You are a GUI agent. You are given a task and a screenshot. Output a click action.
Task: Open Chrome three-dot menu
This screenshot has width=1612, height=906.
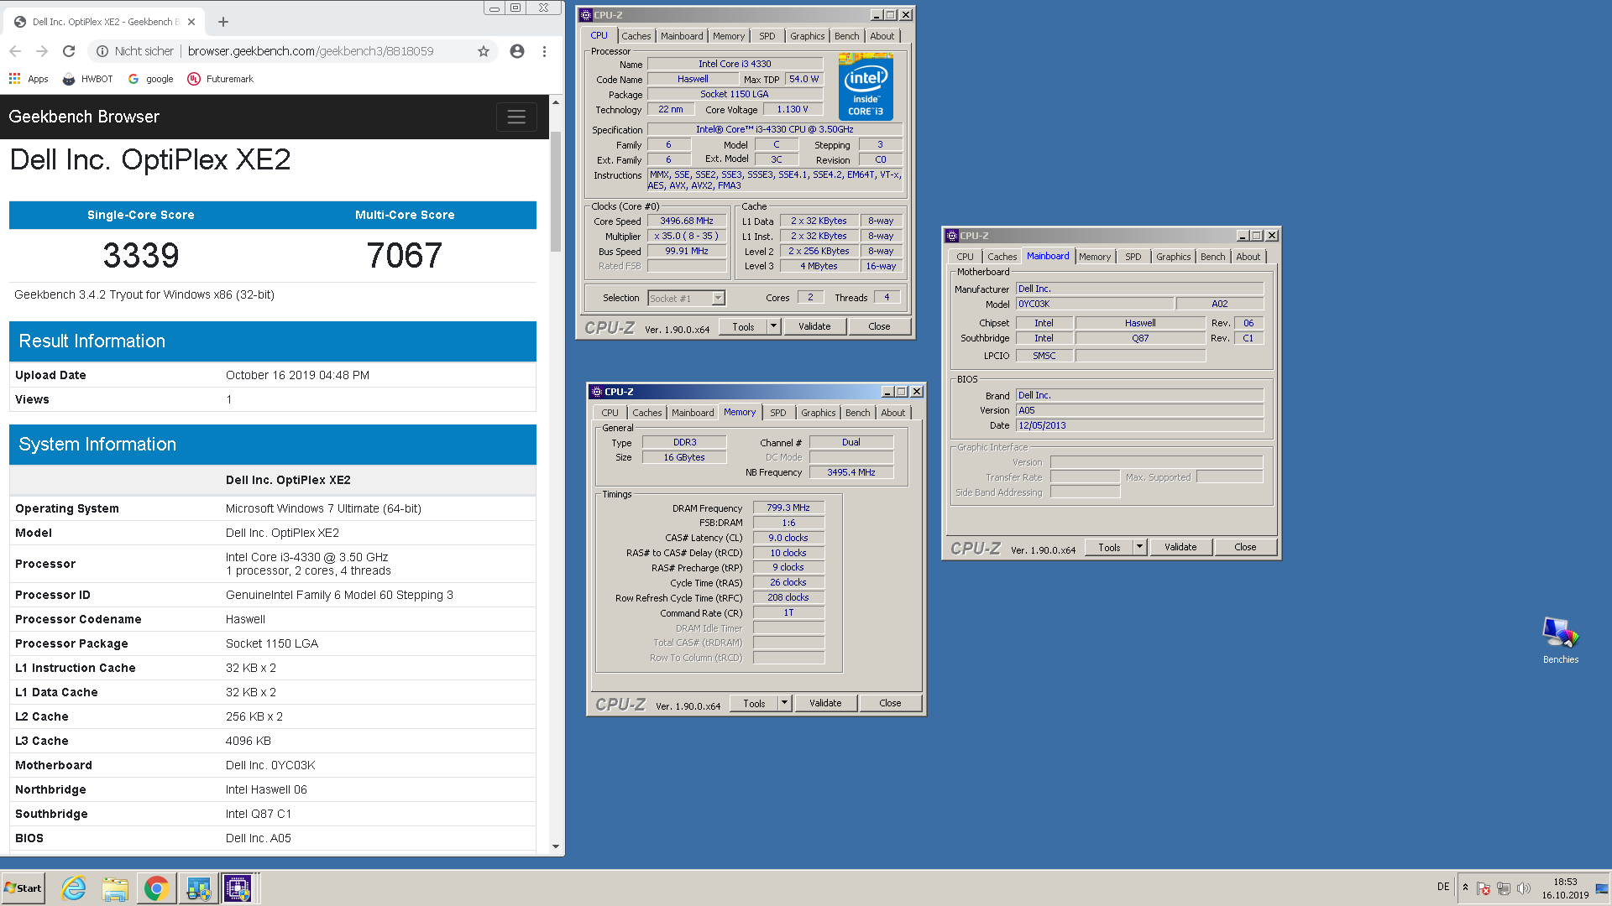(x=544, y=51)
